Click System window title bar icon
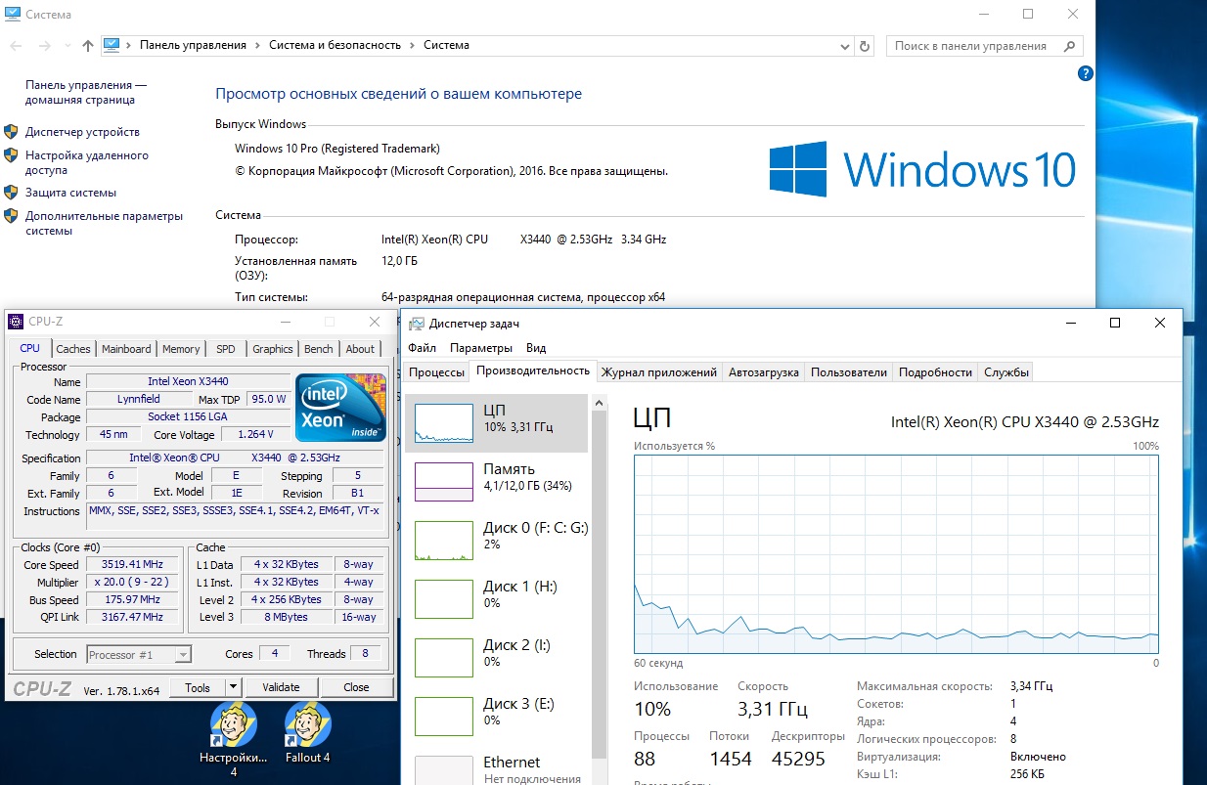The image size is (1207, 785). click(x=12, y=15)
